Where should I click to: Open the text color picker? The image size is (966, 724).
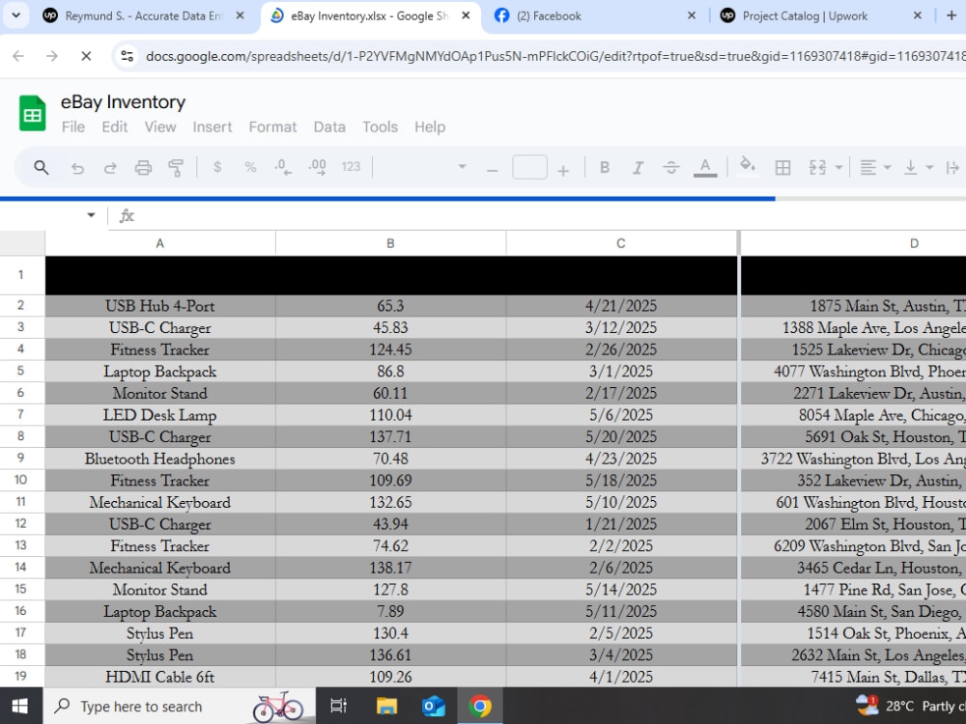pyautogui.click(x=705, y=167)
